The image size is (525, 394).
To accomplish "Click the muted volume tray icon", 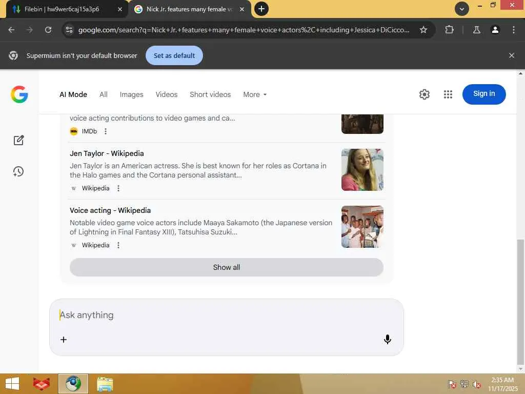I will (x=477, y=384).
